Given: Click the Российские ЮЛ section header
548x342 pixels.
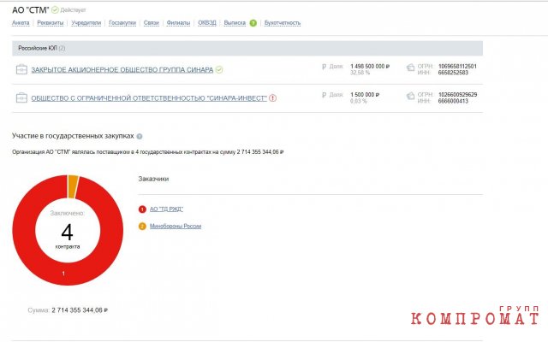Looking at the screenshot, I should coord(247,48).
